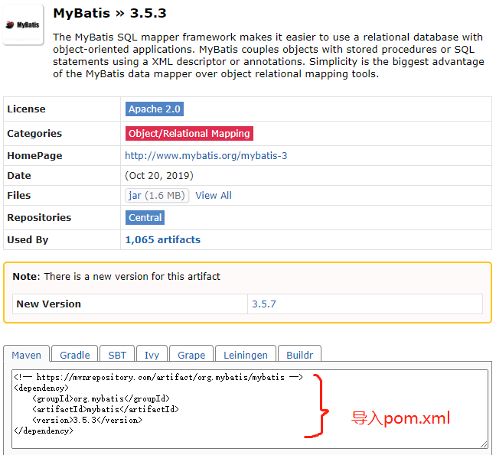Click the 'Note: There is a new version' text
This screenshot has height=455, width=496.
[116, 277]
